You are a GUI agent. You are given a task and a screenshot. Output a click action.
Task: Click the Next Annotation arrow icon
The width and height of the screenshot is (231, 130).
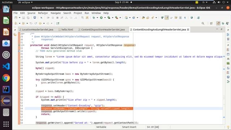(16, 23)
